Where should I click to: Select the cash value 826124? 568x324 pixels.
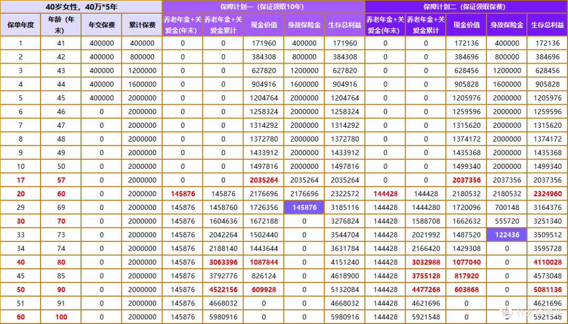[263, 276]
